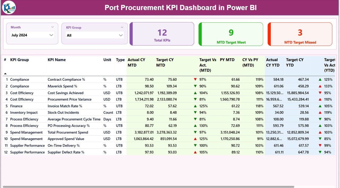
Task: Click green up-triangle beside Cost Savings Achieved
Action: [195, 93]
